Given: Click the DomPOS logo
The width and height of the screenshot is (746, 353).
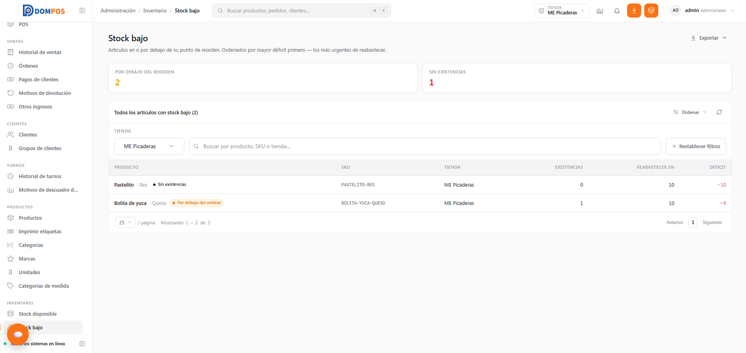Looking at the screenshot, I should pyautogui.click(x=44, y=10).
